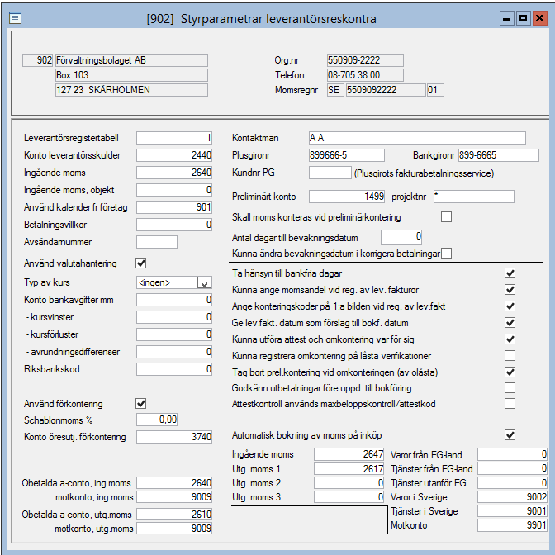
Task: Edit motkonto, ing.moms field
Action: point(174,497)
